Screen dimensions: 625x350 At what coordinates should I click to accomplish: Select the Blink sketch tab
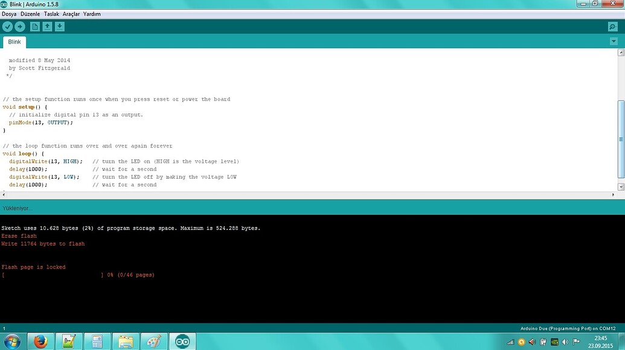(x=14, y=42)
